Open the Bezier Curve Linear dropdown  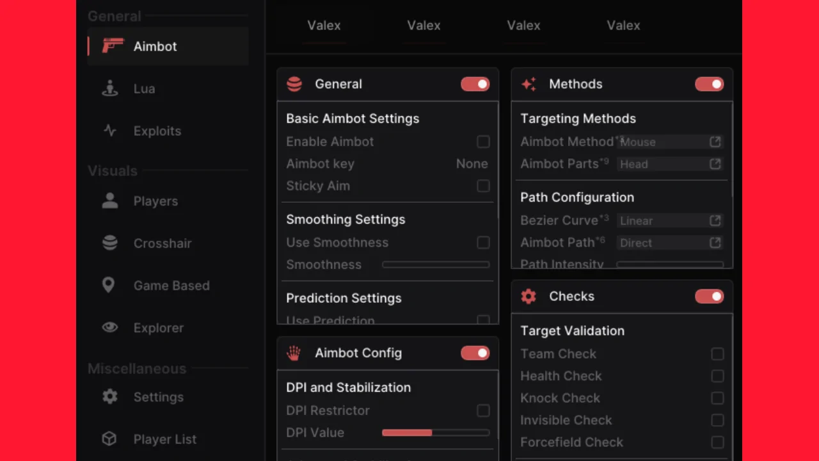[x=670, y=220]
